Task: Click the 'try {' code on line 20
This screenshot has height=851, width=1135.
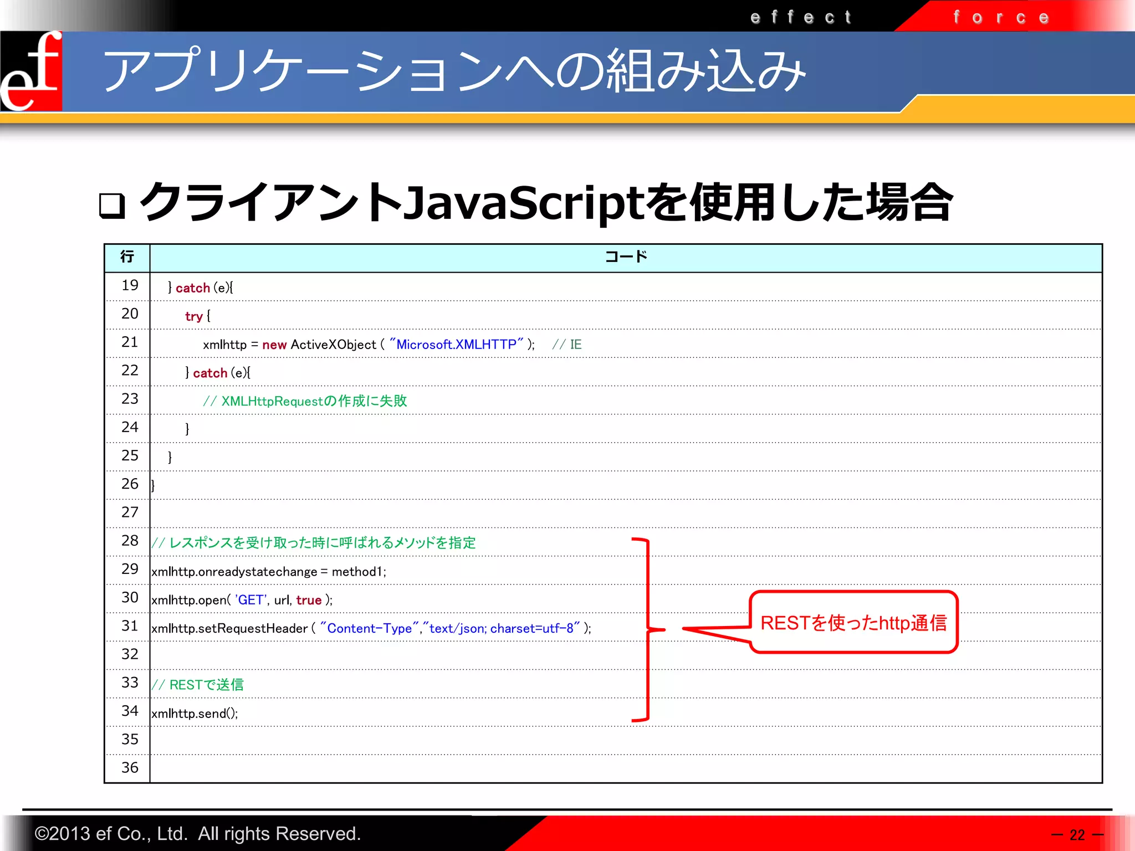Action: click(x=198, y=316)
